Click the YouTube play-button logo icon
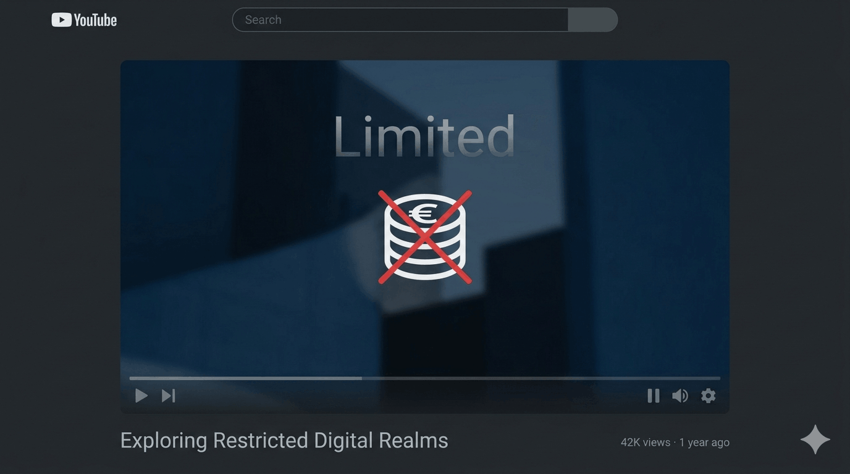This screenshot has width=850, height=474. (x=61, y=20)
